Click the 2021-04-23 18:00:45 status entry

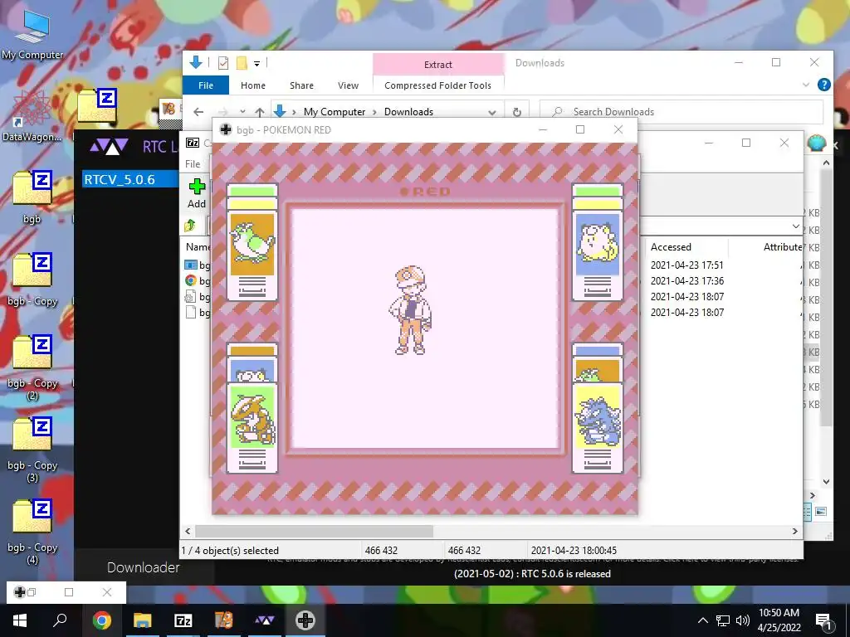click(574, 551)
